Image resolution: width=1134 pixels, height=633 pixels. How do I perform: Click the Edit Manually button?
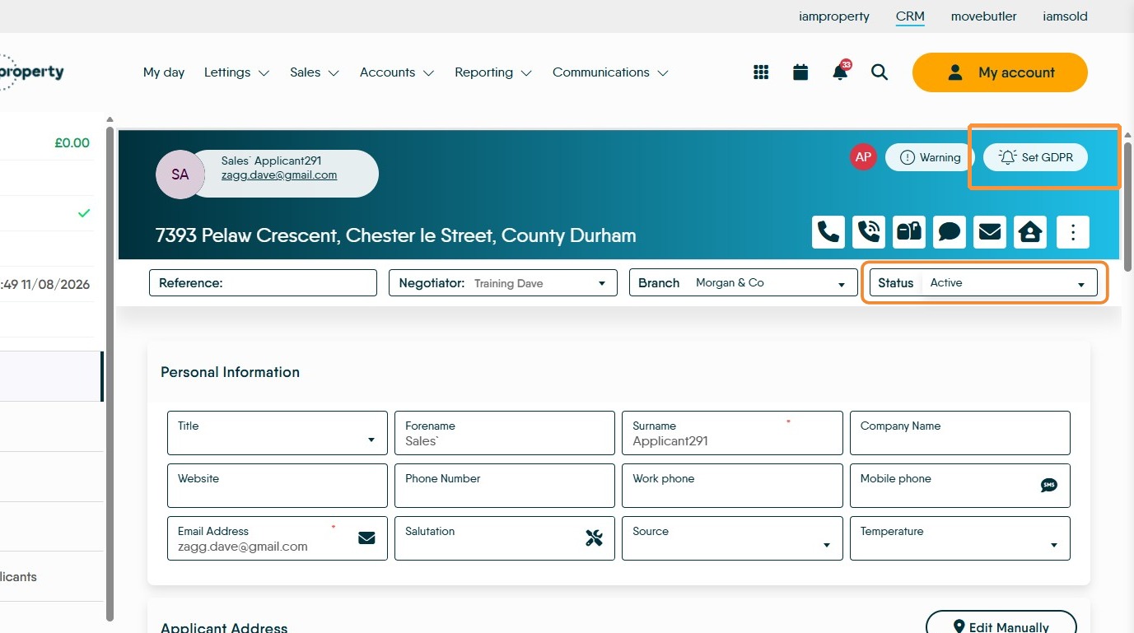pyautogui.click(x=1001, y=627)
